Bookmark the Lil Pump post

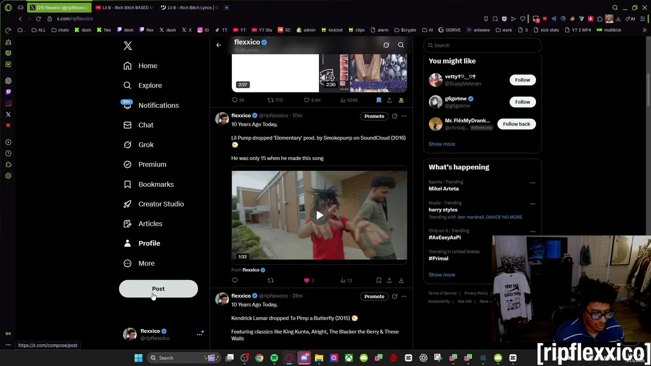point(378,280)
